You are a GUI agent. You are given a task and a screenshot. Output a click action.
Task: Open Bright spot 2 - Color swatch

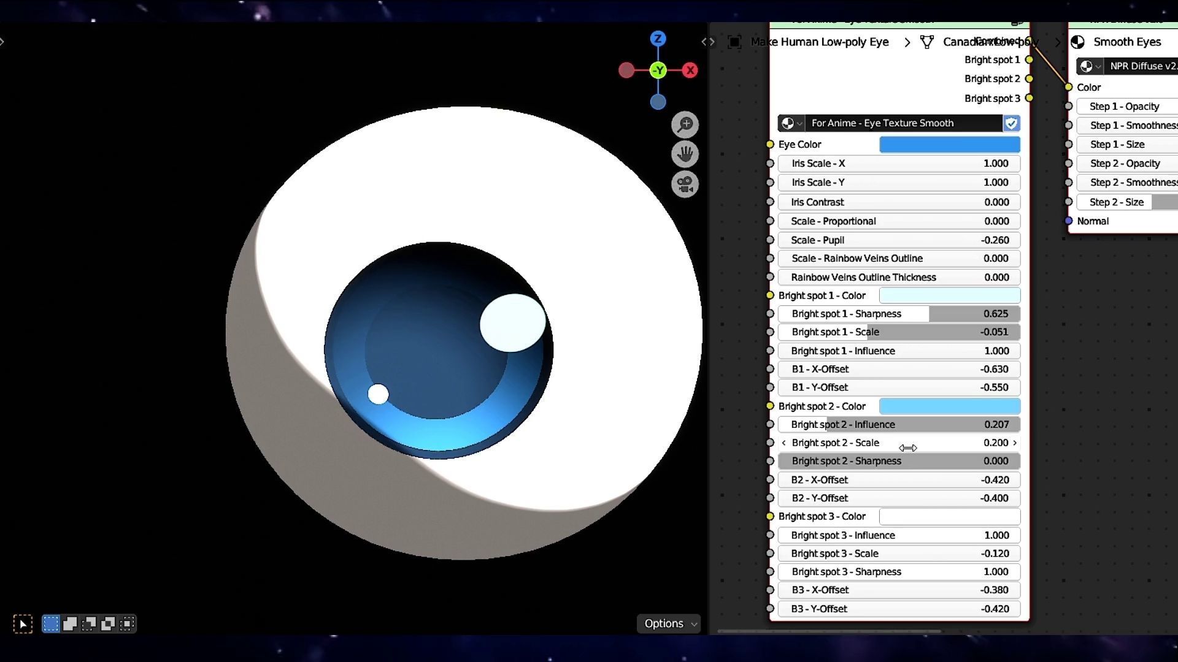point(950,406)
